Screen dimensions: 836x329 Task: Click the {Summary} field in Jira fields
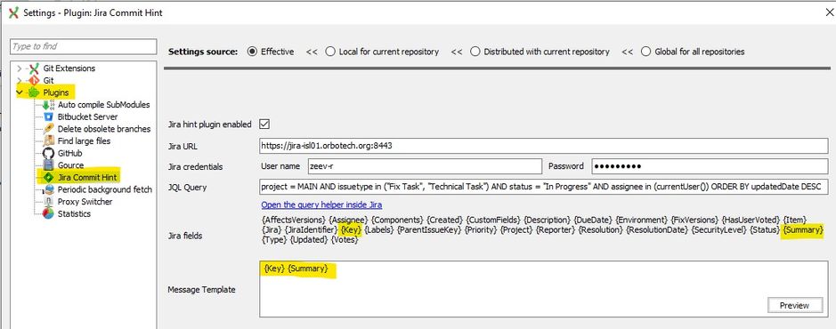click(x=803, y=230)
